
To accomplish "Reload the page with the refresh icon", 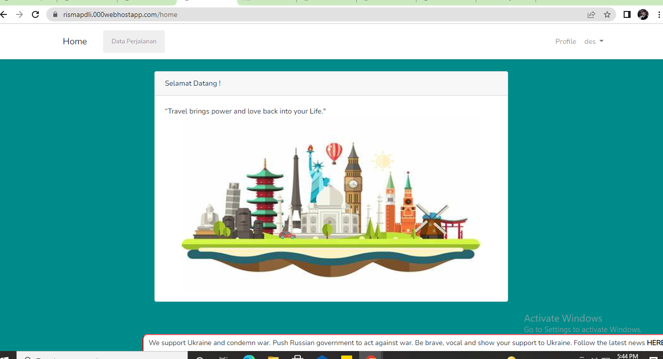I will click(35, 14).
